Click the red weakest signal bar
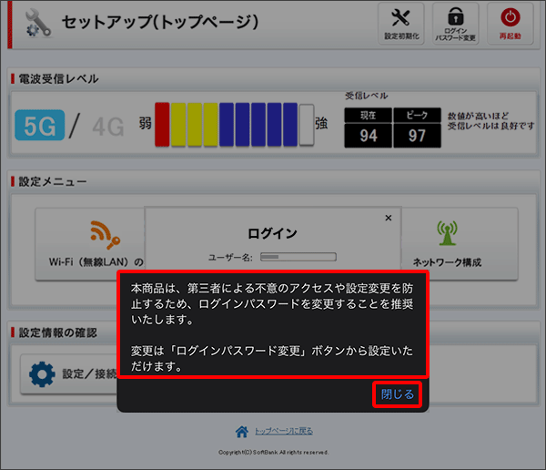 (162, 125)
